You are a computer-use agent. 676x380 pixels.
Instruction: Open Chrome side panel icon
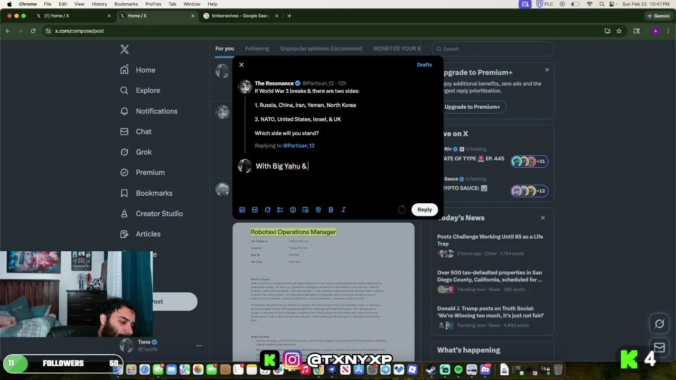pos(636,31)
